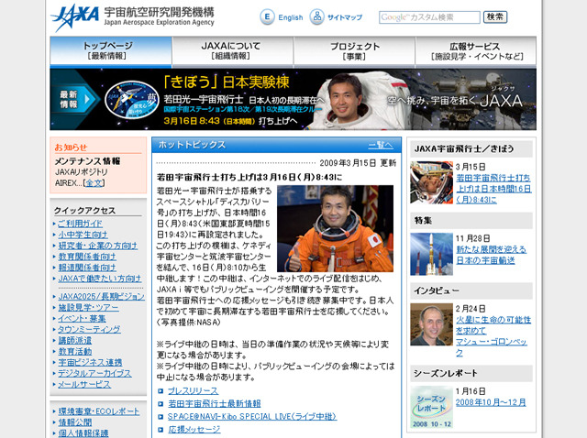Open JAXA2025/長期ビジョン link

point(101,297)
